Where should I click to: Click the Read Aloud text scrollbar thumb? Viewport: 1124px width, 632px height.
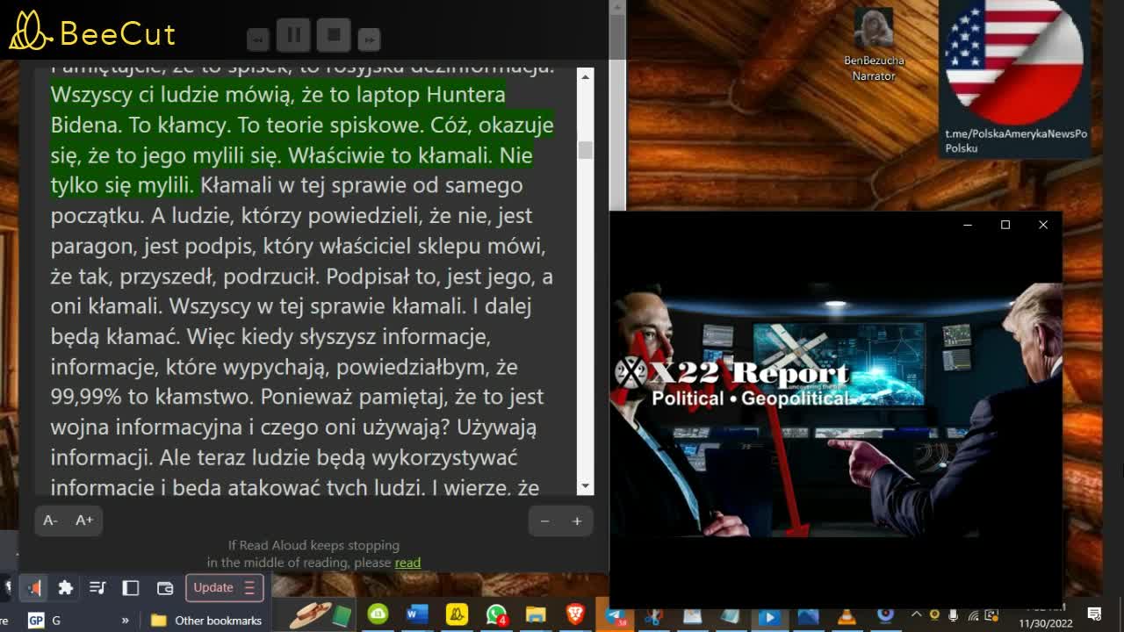pos(585,150)
